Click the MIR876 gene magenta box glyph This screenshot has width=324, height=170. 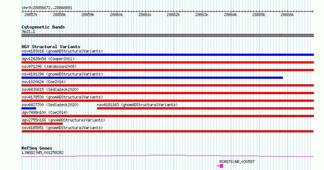[221, 166]
